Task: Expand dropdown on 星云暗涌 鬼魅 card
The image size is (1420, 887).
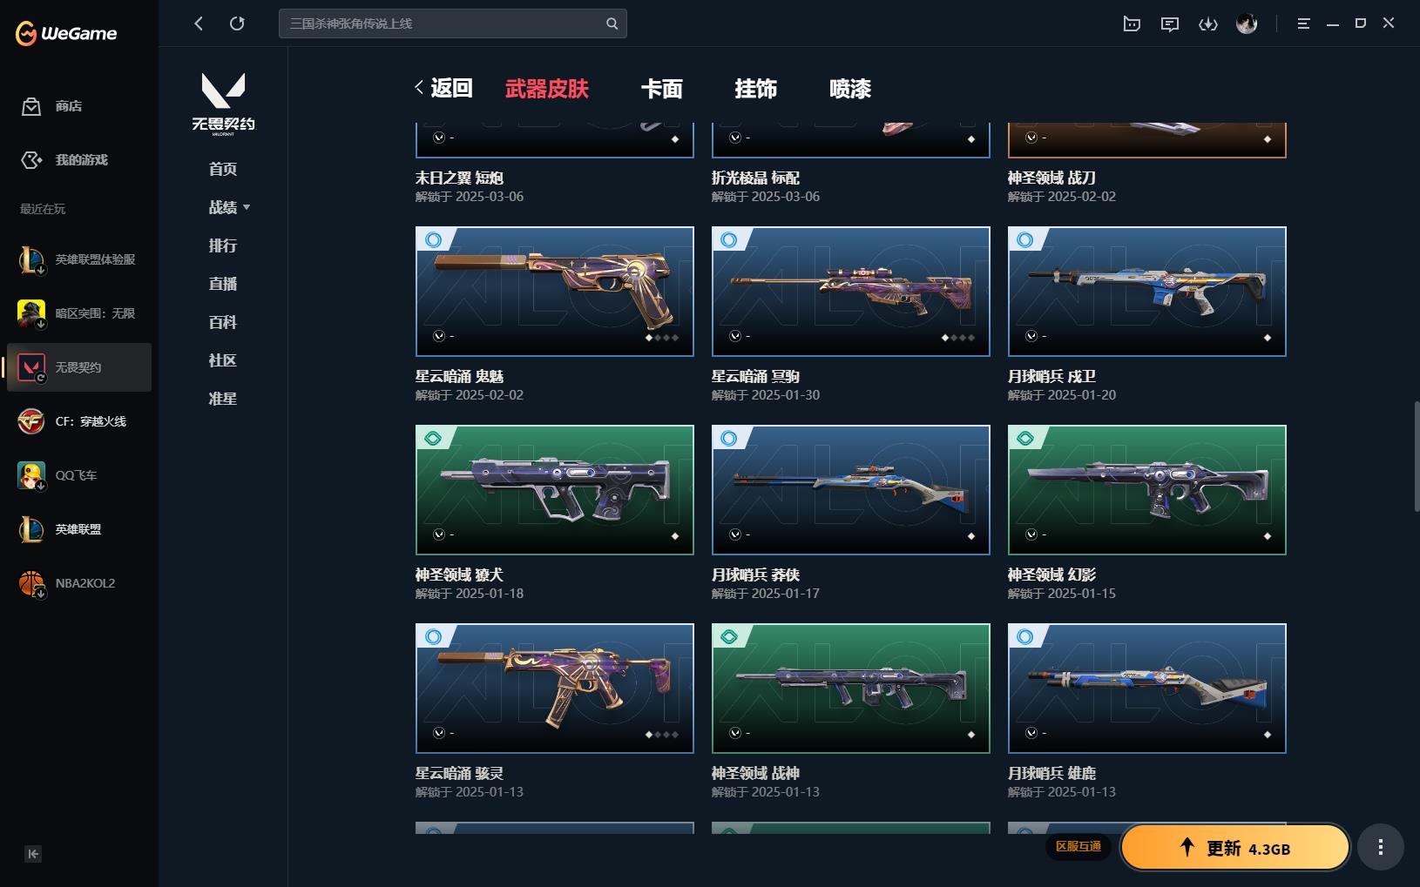Action: [x=439, y=336]
